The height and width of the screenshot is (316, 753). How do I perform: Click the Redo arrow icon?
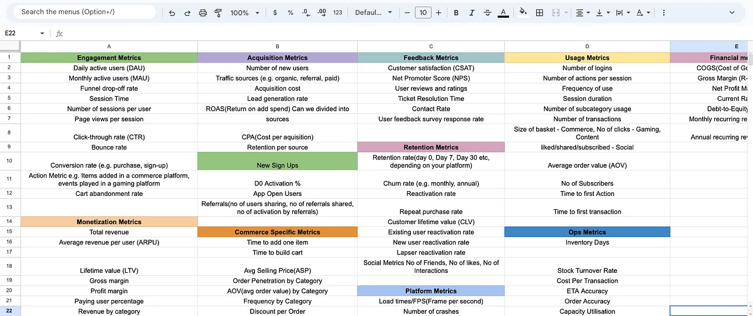pyautogui.click(x=187, y=12)
